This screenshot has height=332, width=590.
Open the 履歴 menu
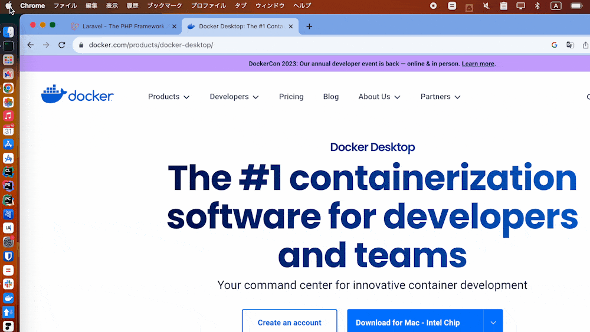(x=132, y=6)
